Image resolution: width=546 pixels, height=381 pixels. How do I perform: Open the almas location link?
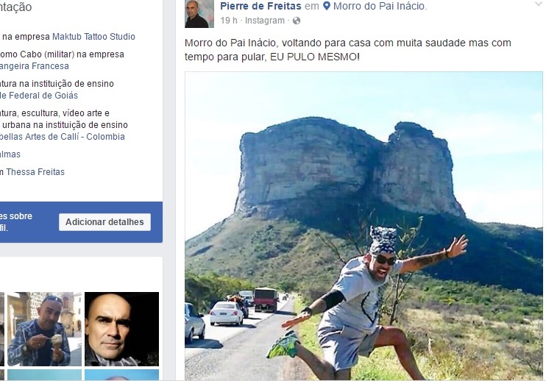(10, 154)
